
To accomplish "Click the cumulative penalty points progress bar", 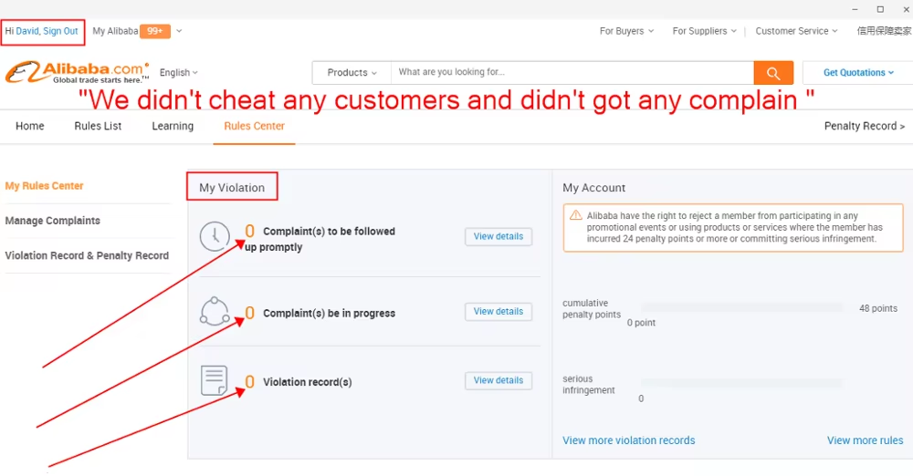I will 741,308.
